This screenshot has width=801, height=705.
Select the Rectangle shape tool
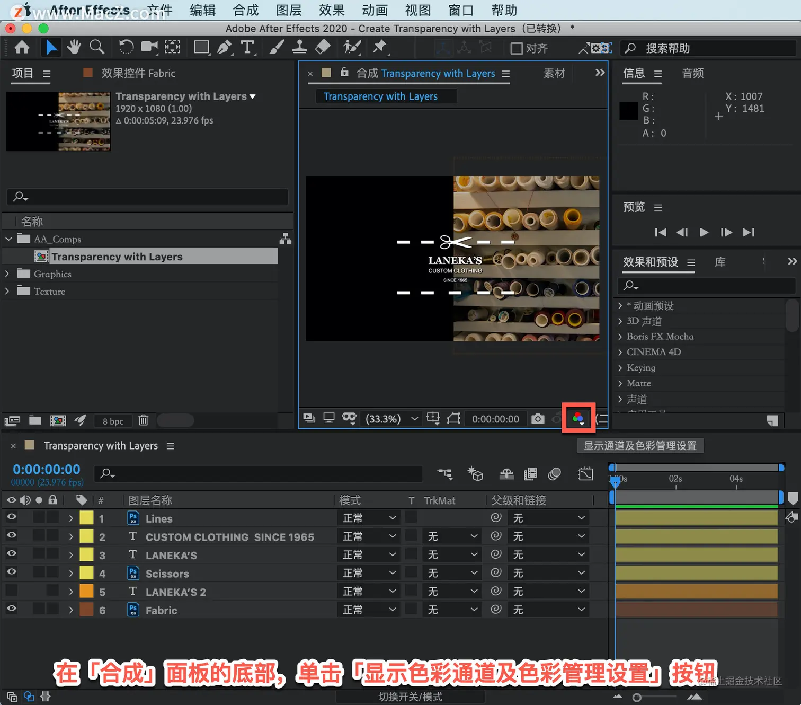[202, 48]
